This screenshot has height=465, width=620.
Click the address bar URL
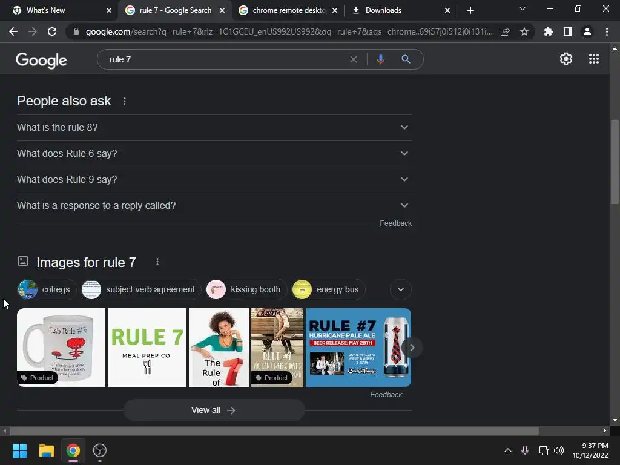[289, 31]
